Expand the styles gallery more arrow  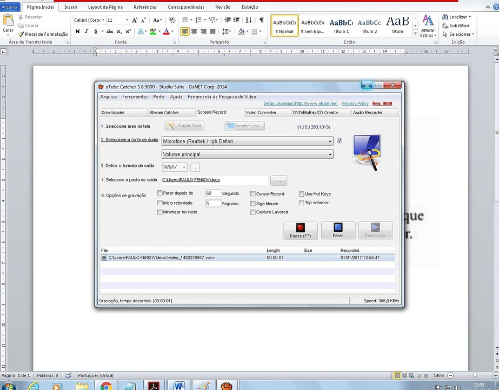[x=415, y=34]
